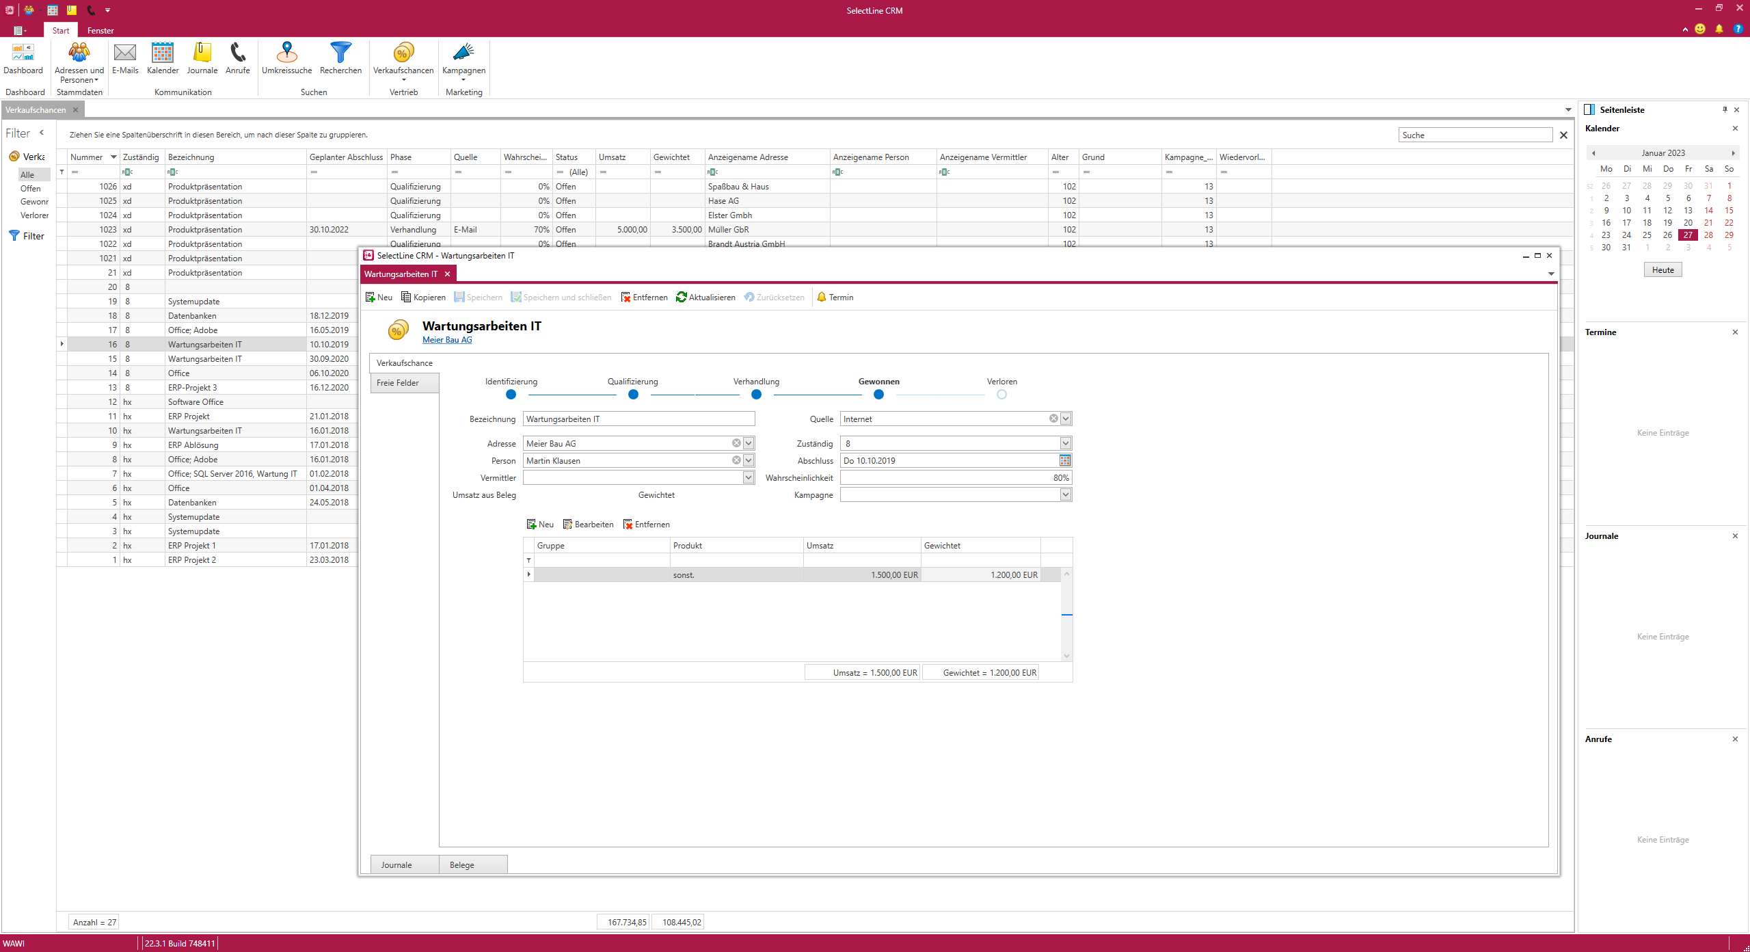1750x952 pixels.
Task: Close the Kalender sidebar section
Action: [x=1735, y=129]
